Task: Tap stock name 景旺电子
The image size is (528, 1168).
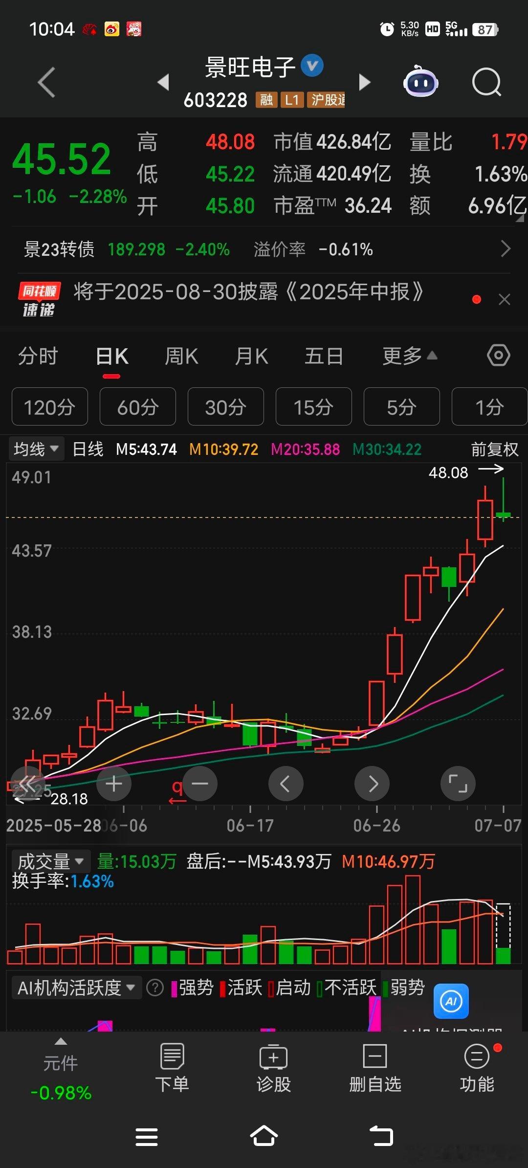Action: [x=250, y=67]
